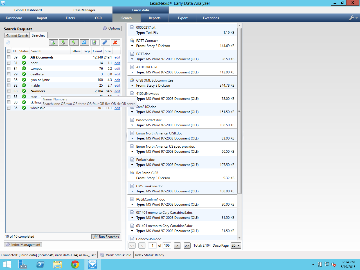Image resolution: width=360 pixels, height=270 pixels.
Task: Click the red X delete search icon
Action: [x=115, y=42]
